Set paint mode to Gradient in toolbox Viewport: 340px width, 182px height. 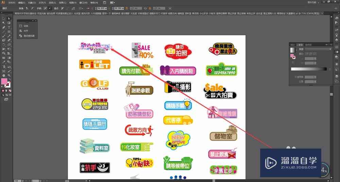click(x=6, y=91)
